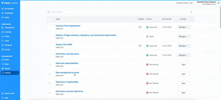
Task: Start the Information security objectives policy
Action: tap(183, 93)
